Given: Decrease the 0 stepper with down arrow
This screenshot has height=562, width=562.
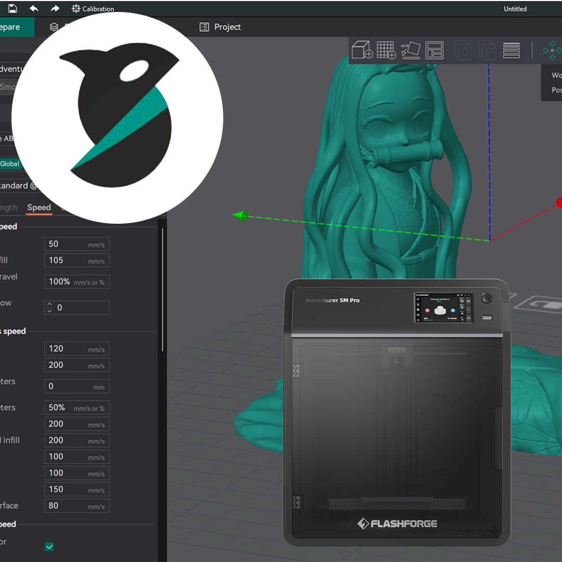Looking at the screenshot, I should point(49,311).
